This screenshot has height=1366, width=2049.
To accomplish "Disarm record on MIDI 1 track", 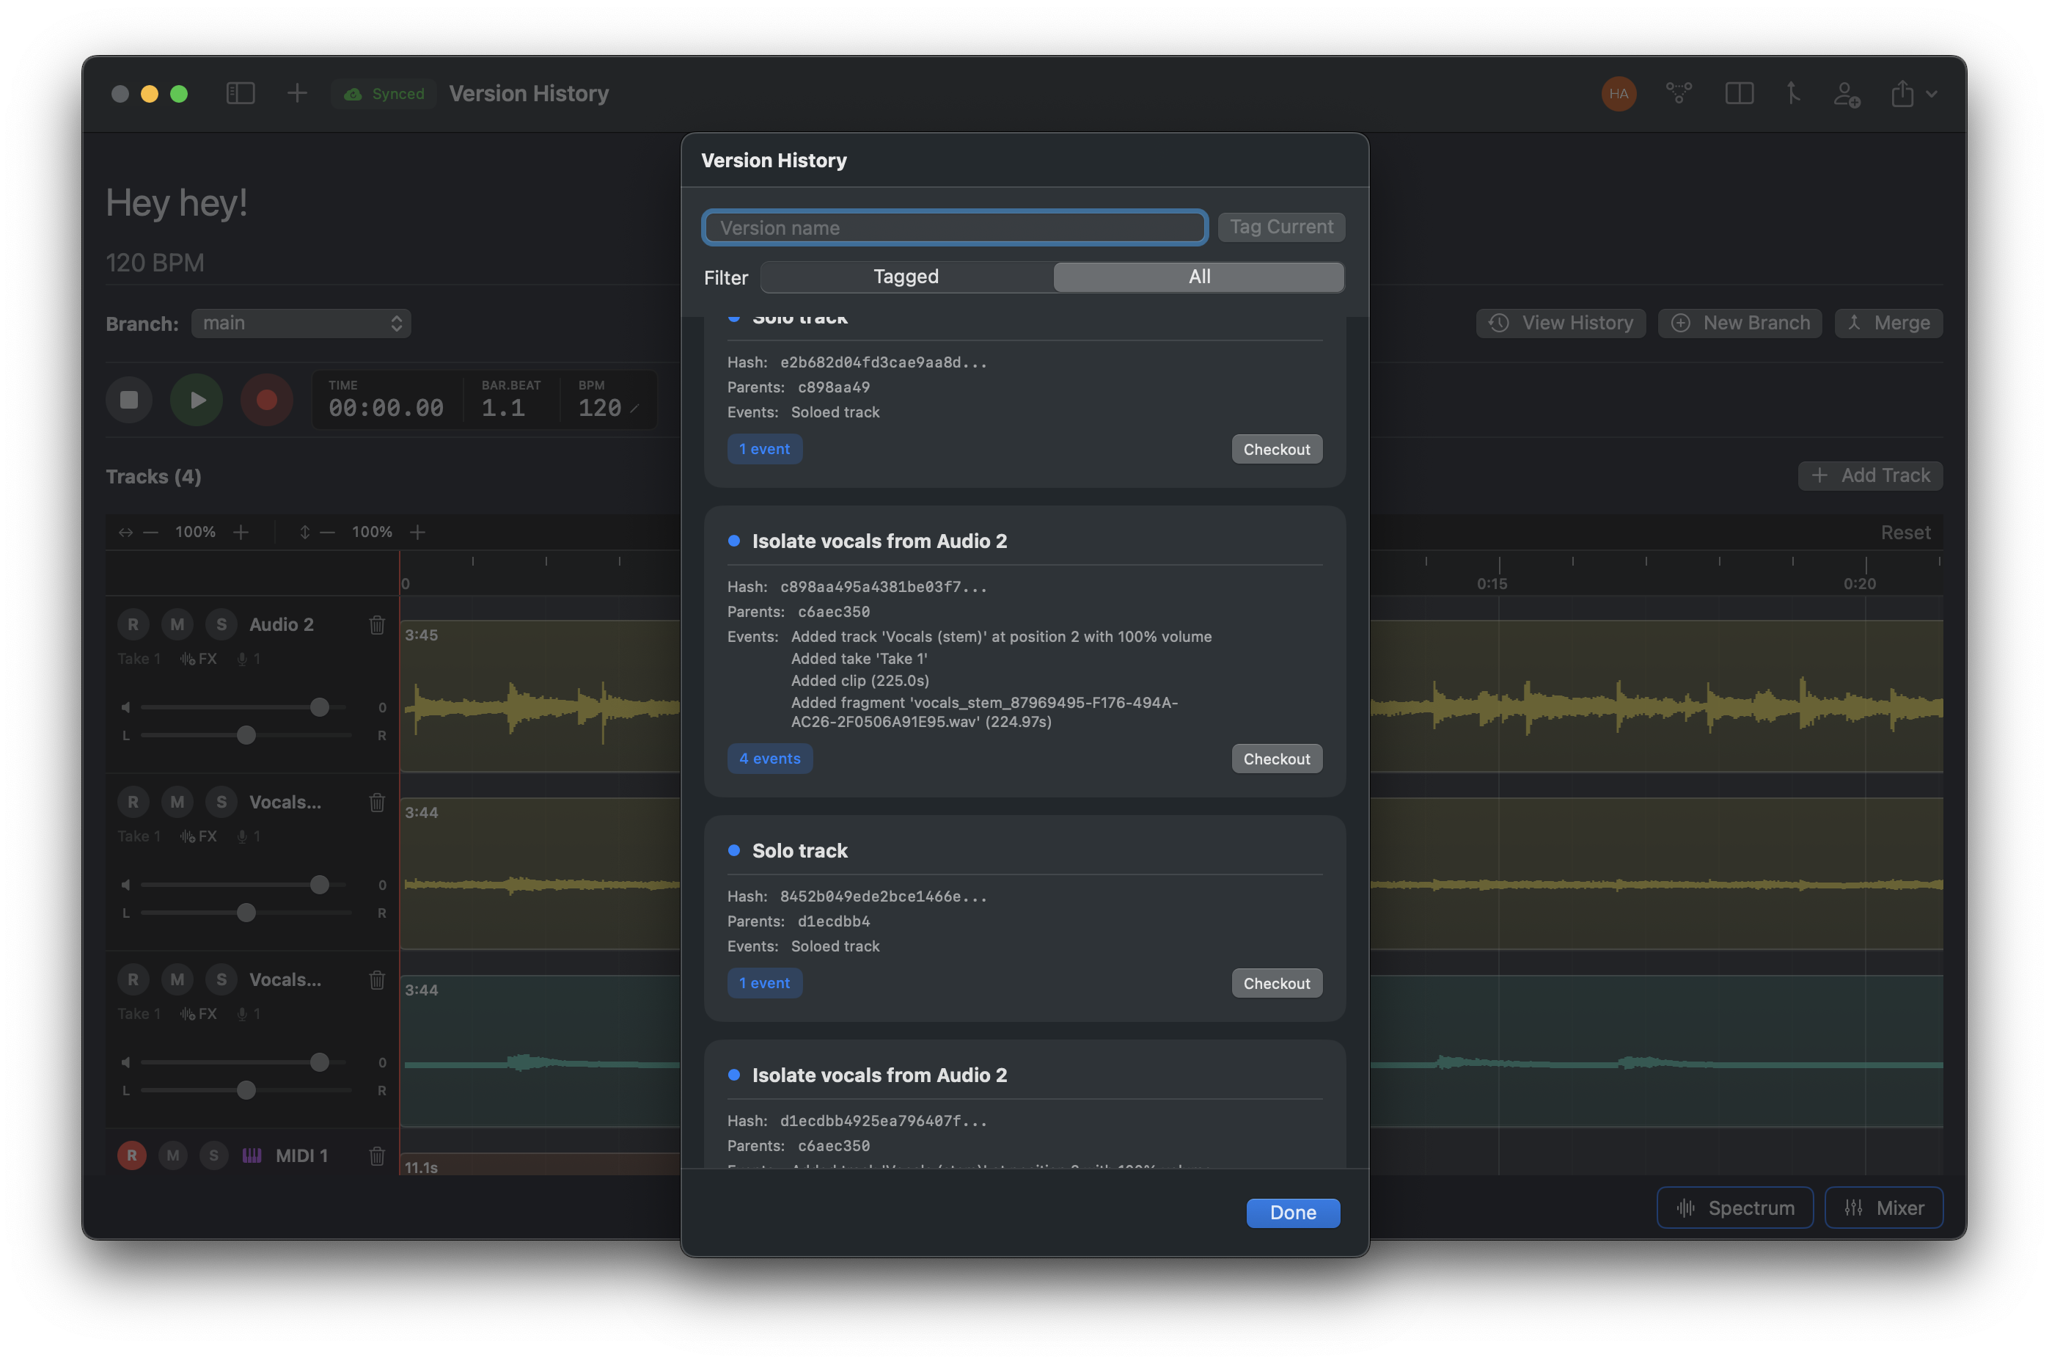I will pyautogui.click(x=131, y=1155).
